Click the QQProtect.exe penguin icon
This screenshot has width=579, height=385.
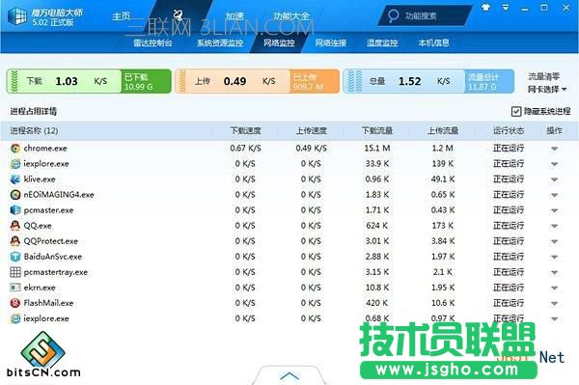[15, 241]
